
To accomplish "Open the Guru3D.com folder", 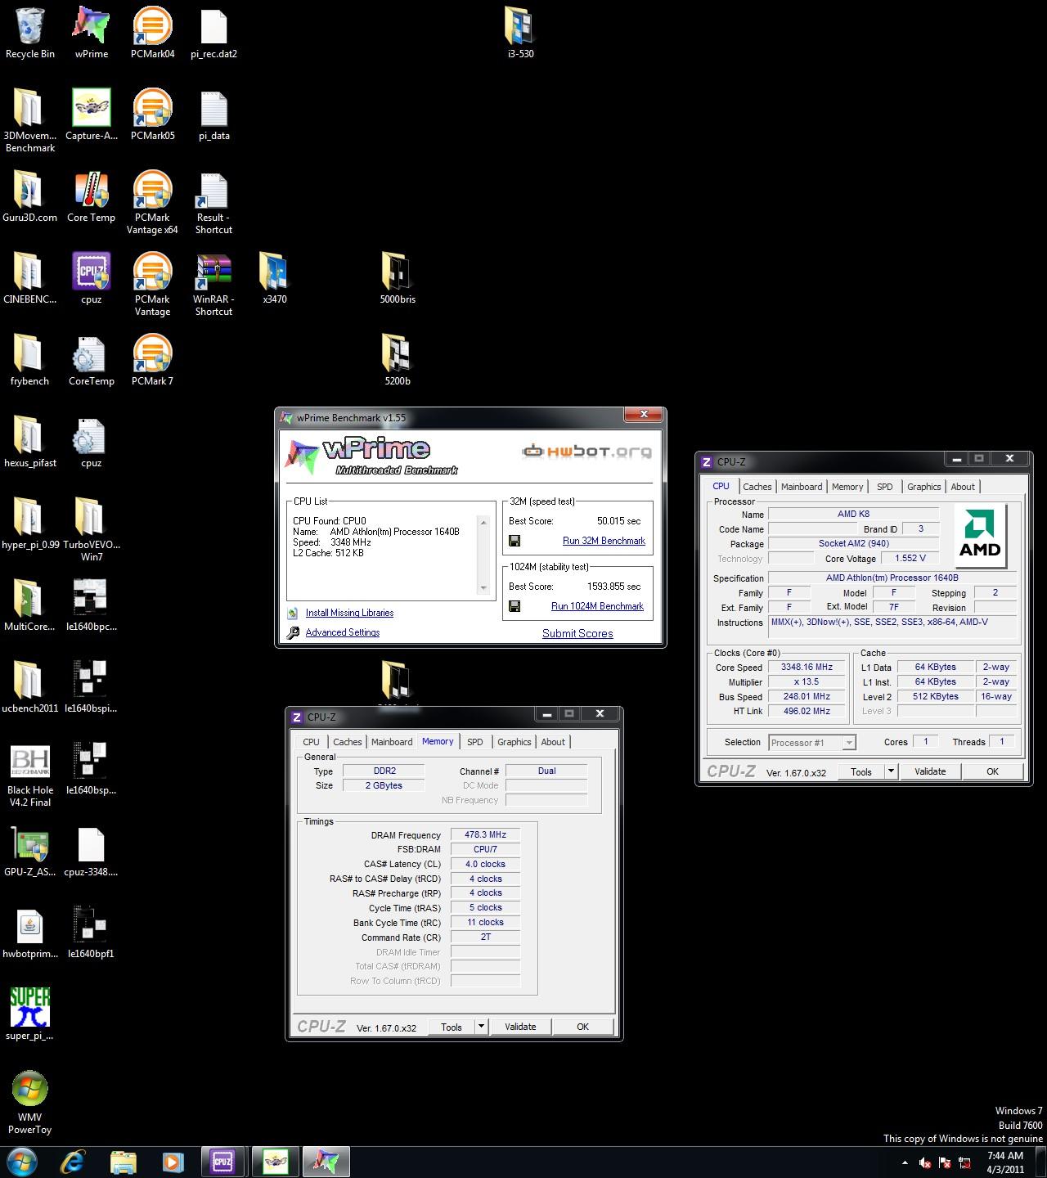I will click(x=30, y=196).
